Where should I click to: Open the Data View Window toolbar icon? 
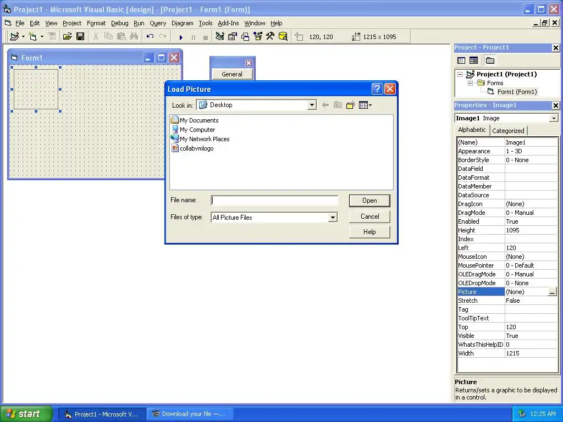coord(283,36)
